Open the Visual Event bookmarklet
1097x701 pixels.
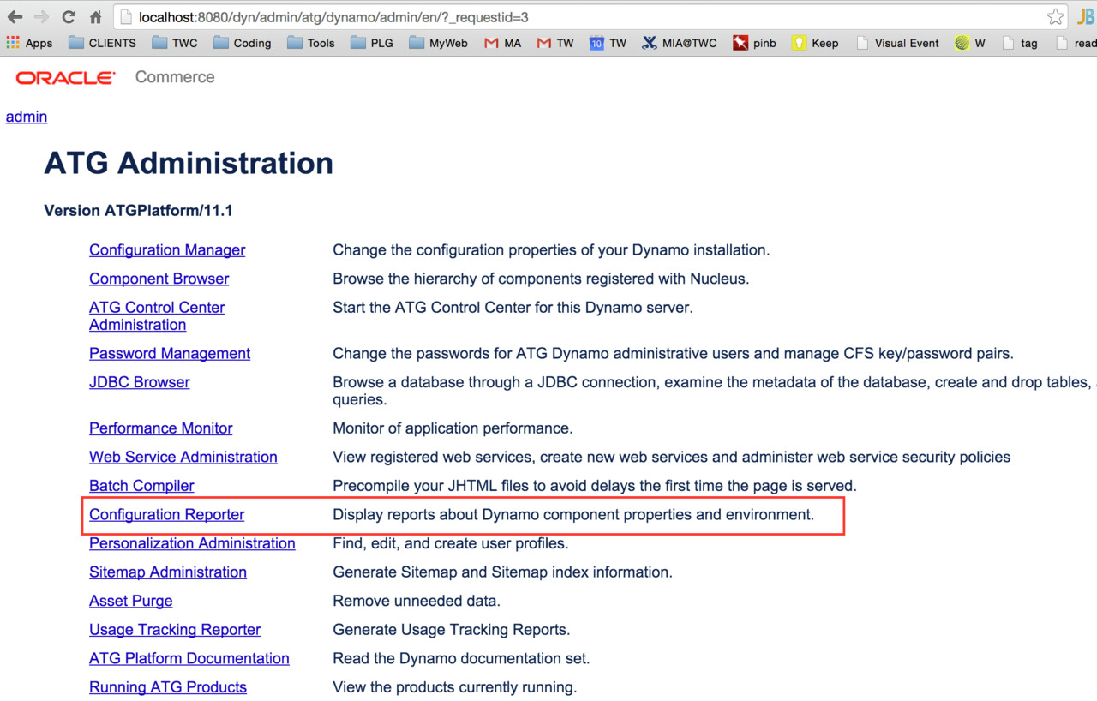click(x=897, y=43)
